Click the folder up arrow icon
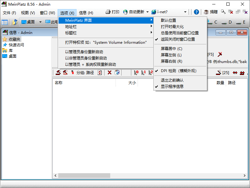250x188 pixels. (15, 22)
